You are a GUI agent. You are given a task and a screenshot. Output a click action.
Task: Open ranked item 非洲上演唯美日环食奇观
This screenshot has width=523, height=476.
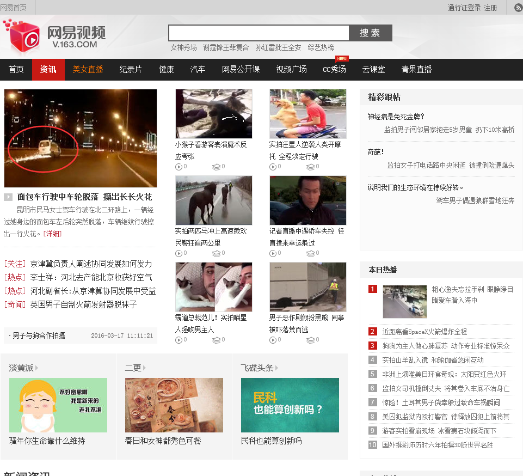pos(444,374)
